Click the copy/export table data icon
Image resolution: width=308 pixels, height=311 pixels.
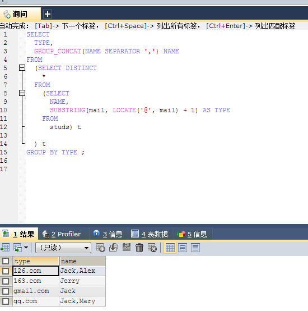(17, 248)
